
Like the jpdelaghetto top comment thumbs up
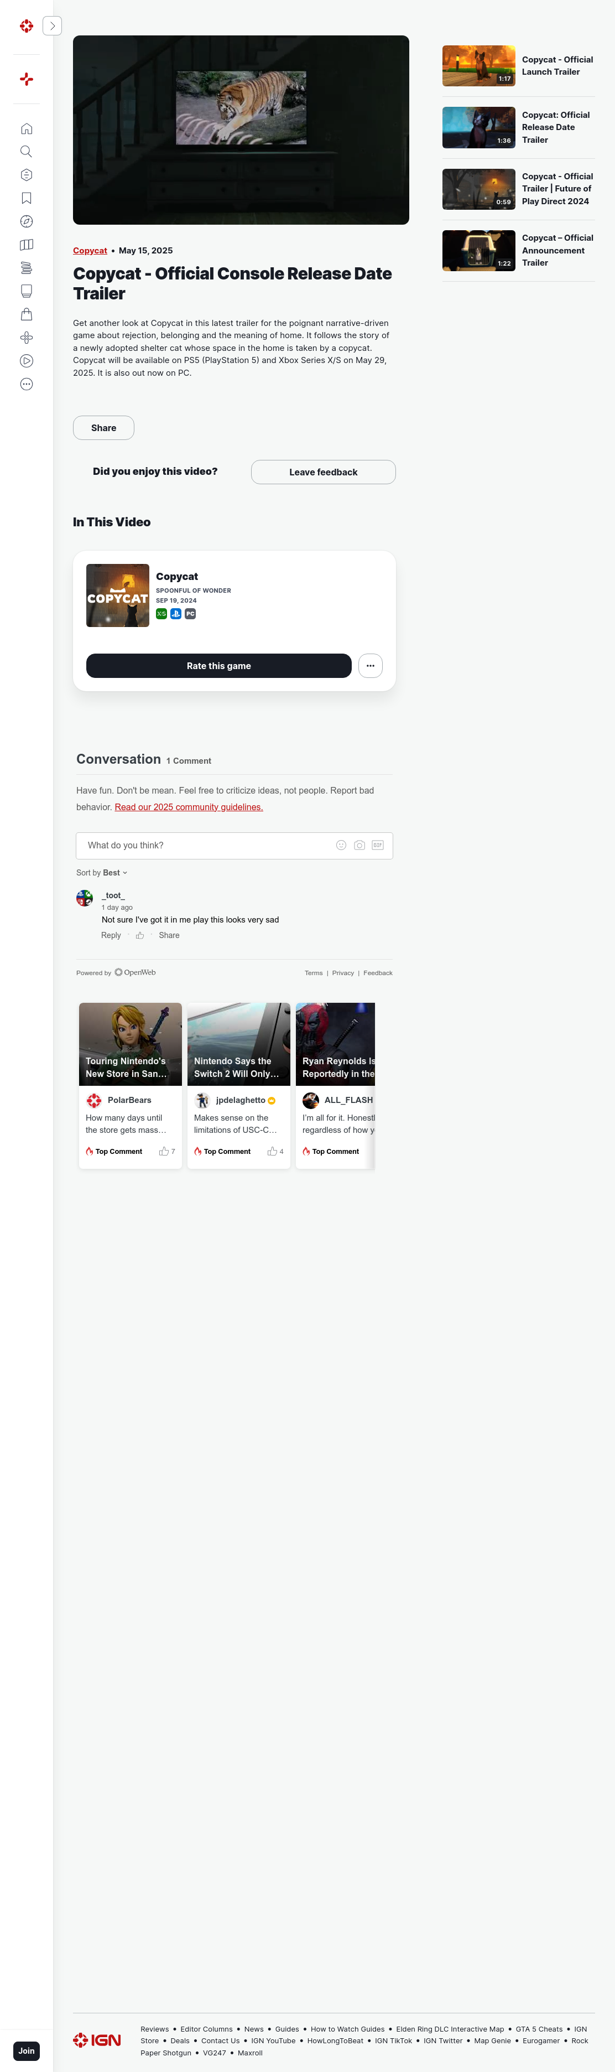pos(273,1151)
